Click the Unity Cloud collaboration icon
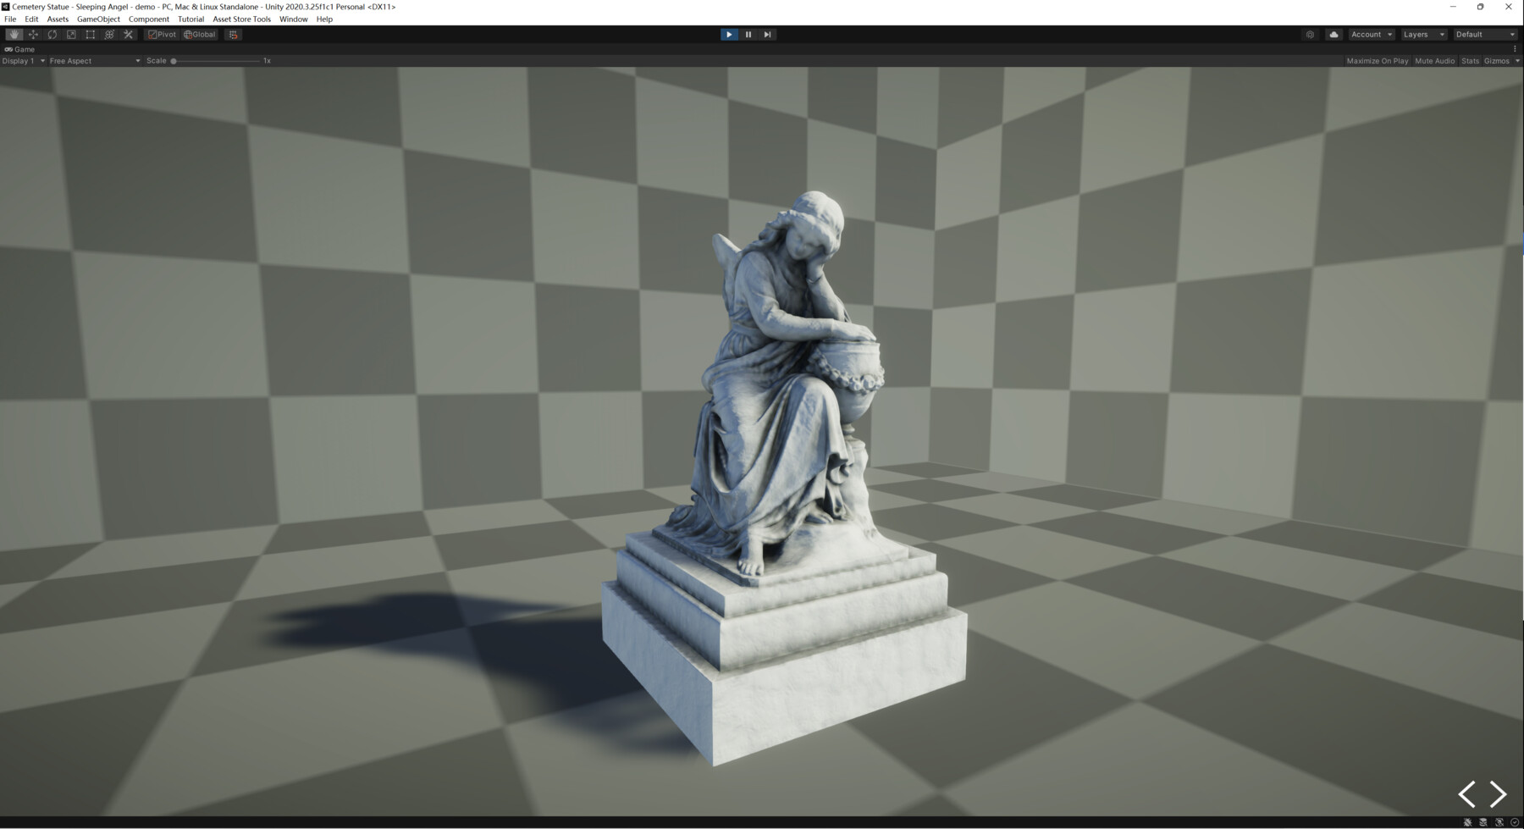The image size is (1524, 829). [1333, 34]
